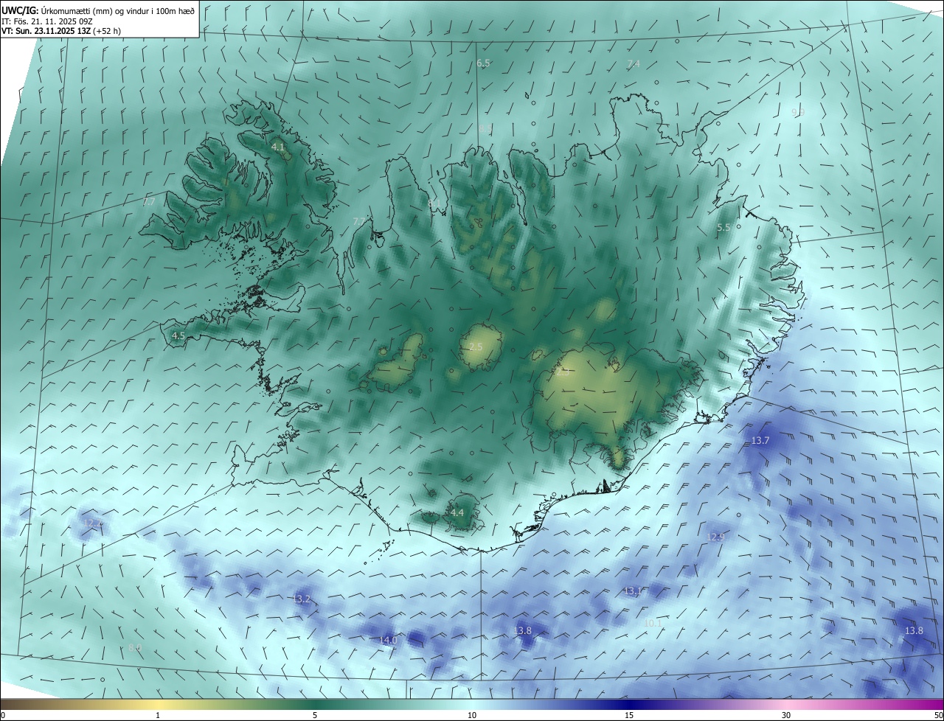Click the 8.1 value label on the map
The width and height of the screenshot is (944, 721).
435,203
